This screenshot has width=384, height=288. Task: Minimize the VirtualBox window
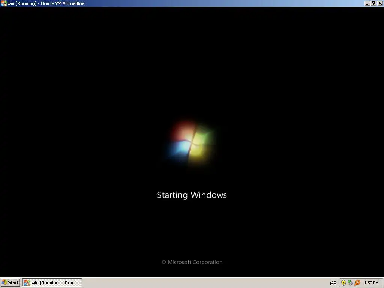(x=367, y=3)
